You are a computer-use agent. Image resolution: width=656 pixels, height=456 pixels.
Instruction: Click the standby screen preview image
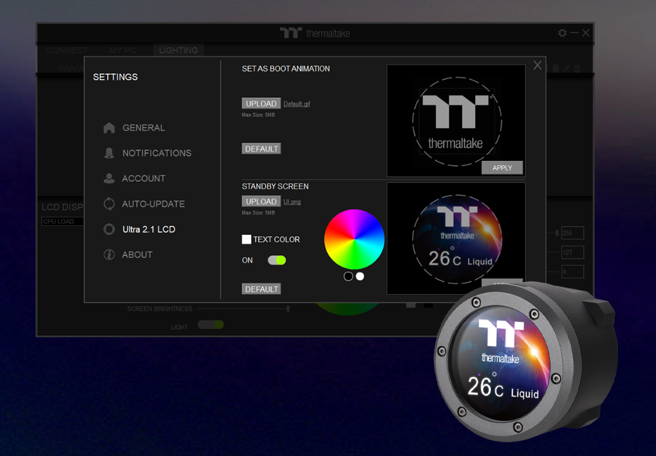coord(457,239)
